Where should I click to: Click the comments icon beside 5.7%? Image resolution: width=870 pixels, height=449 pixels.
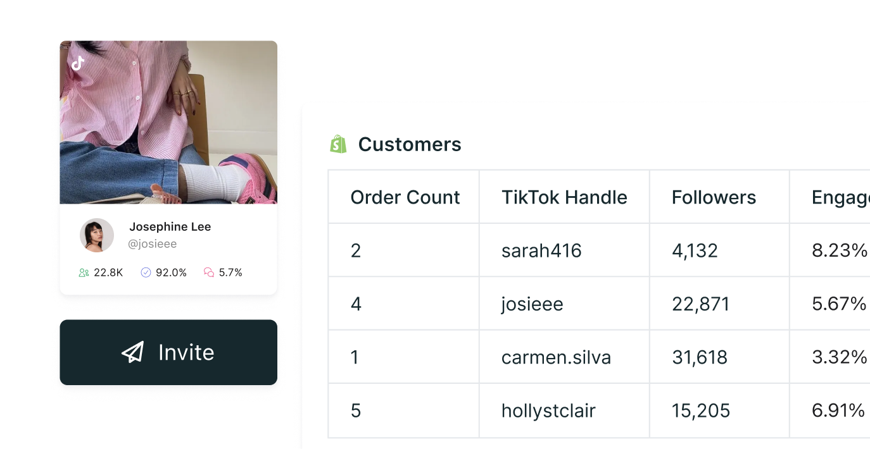209,273
